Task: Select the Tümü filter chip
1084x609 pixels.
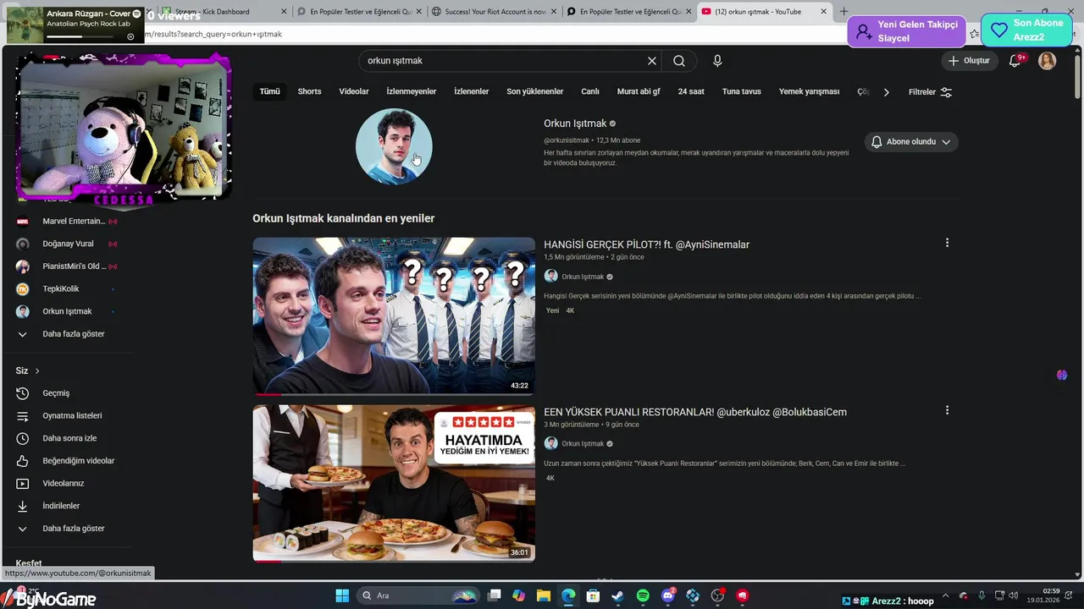Action: click(270, 91)
